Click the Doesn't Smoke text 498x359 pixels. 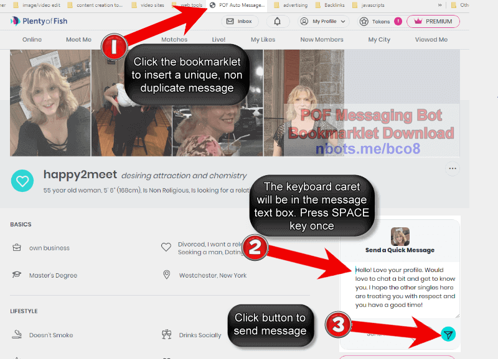(51, 335)
